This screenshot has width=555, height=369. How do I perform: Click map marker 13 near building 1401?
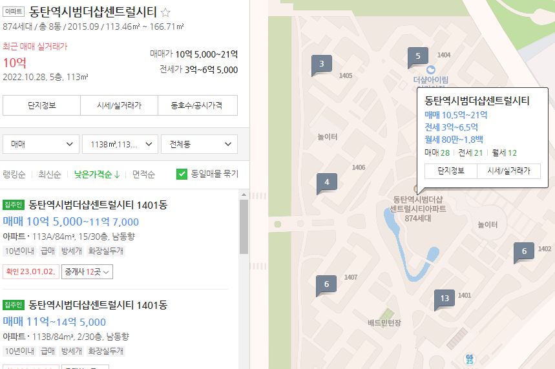(445, 299)
